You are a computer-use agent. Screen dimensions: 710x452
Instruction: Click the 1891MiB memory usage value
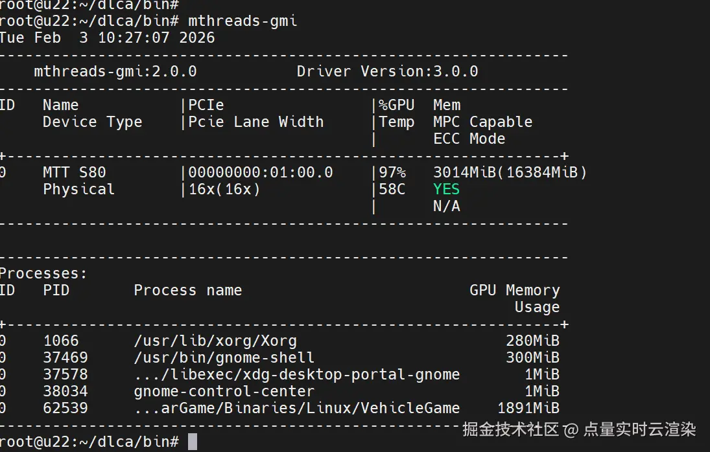tap(528, 408)
